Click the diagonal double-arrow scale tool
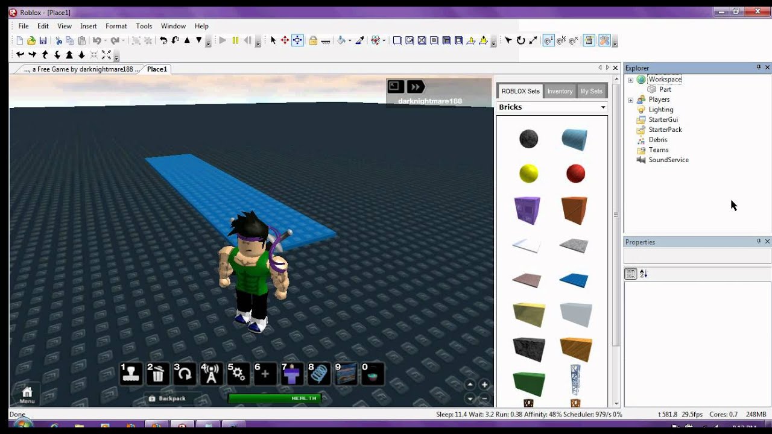The width and height of the screenshot is (772, 434). coord(533,40)
